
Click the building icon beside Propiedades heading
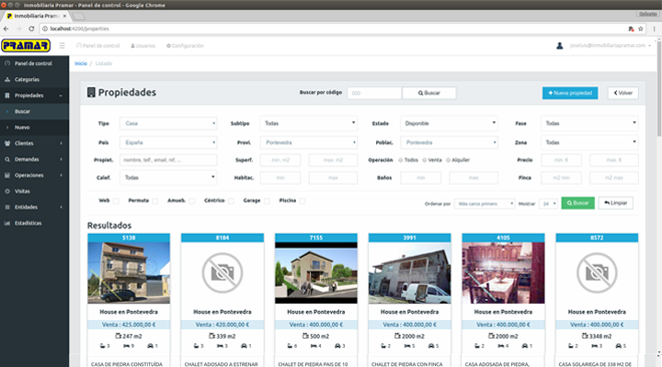(x=91, y=93)
